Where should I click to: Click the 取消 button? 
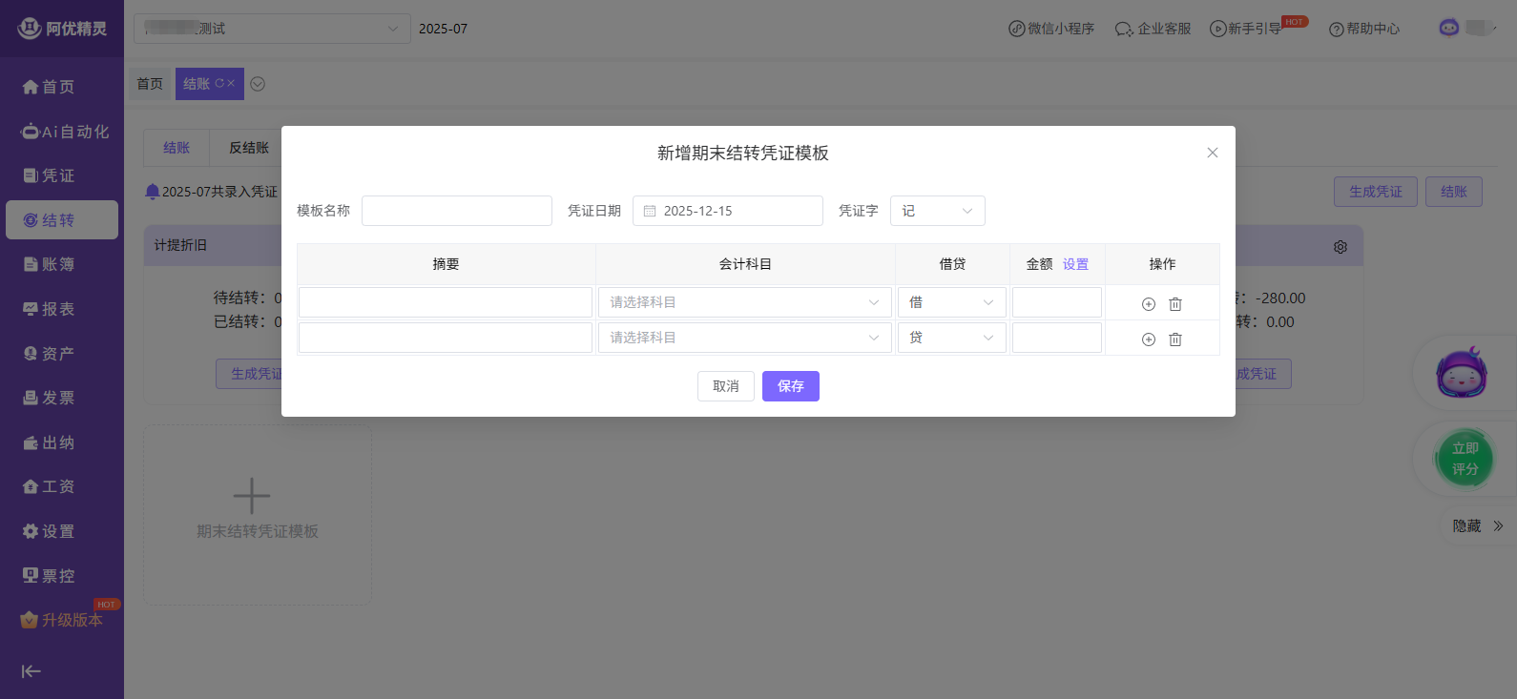pos(726,386)
